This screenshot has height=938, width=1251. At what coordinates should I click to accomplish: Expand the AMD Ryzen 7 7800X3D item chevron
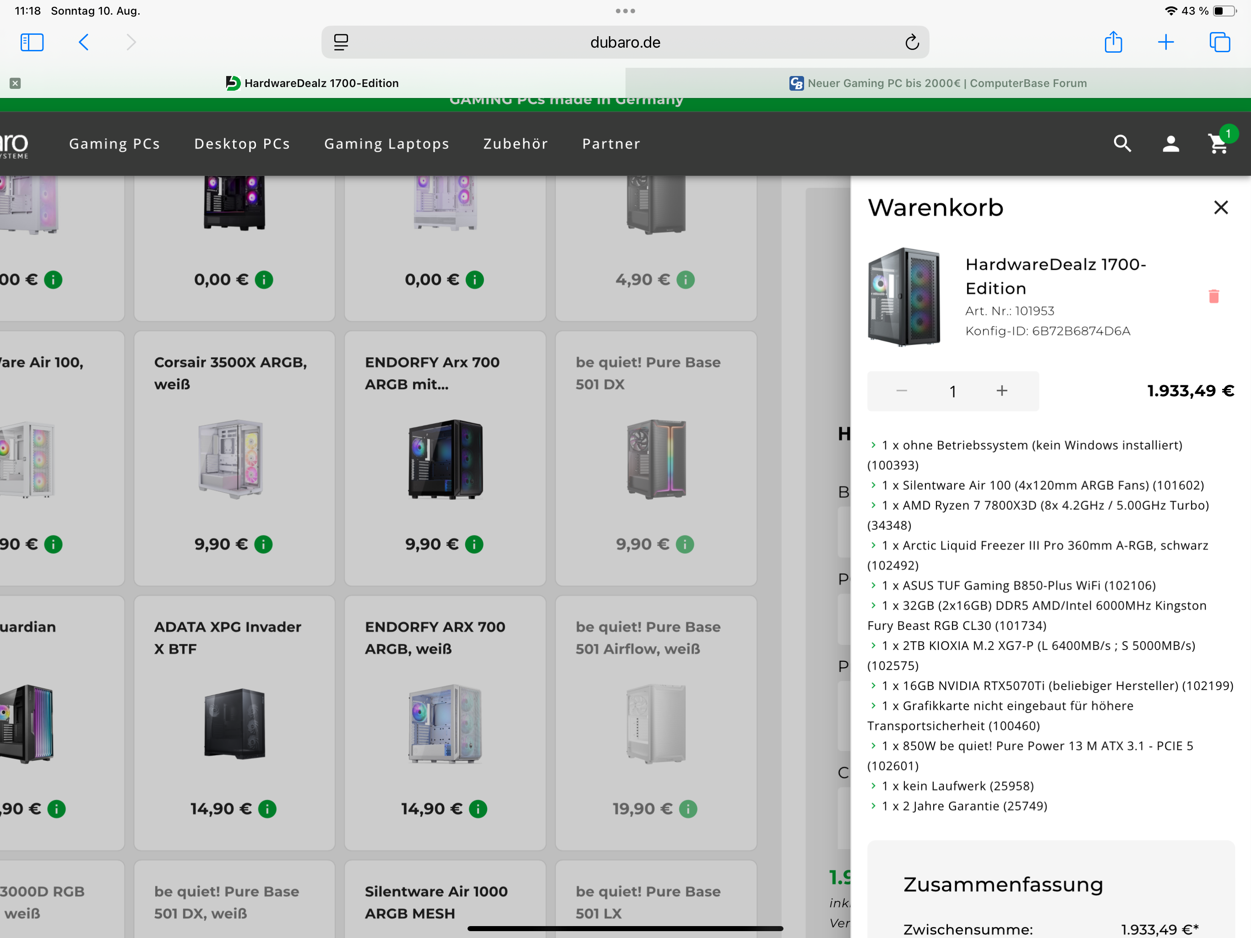[x=873, y=505]
